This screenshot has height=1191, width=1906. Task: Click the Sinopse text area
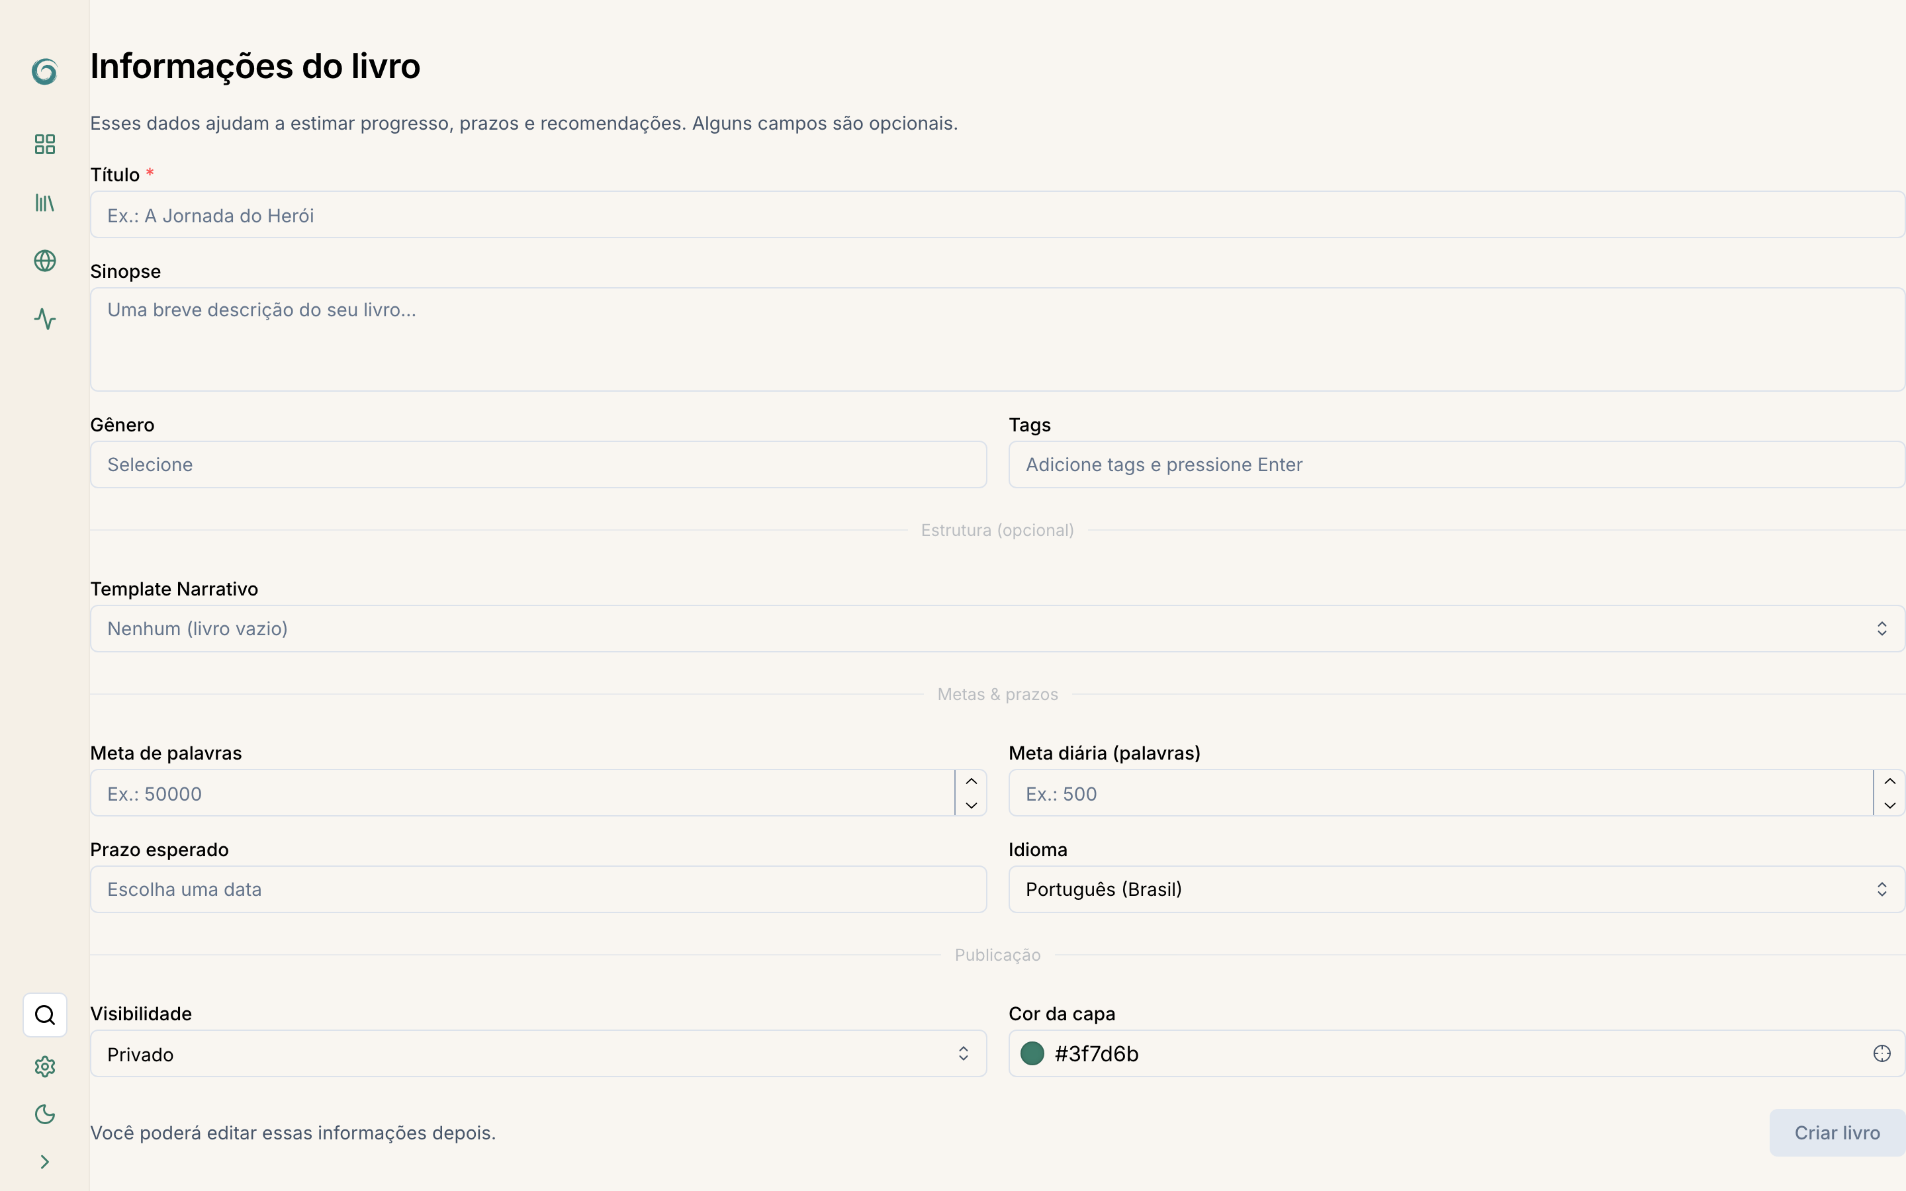pos(997,339)
